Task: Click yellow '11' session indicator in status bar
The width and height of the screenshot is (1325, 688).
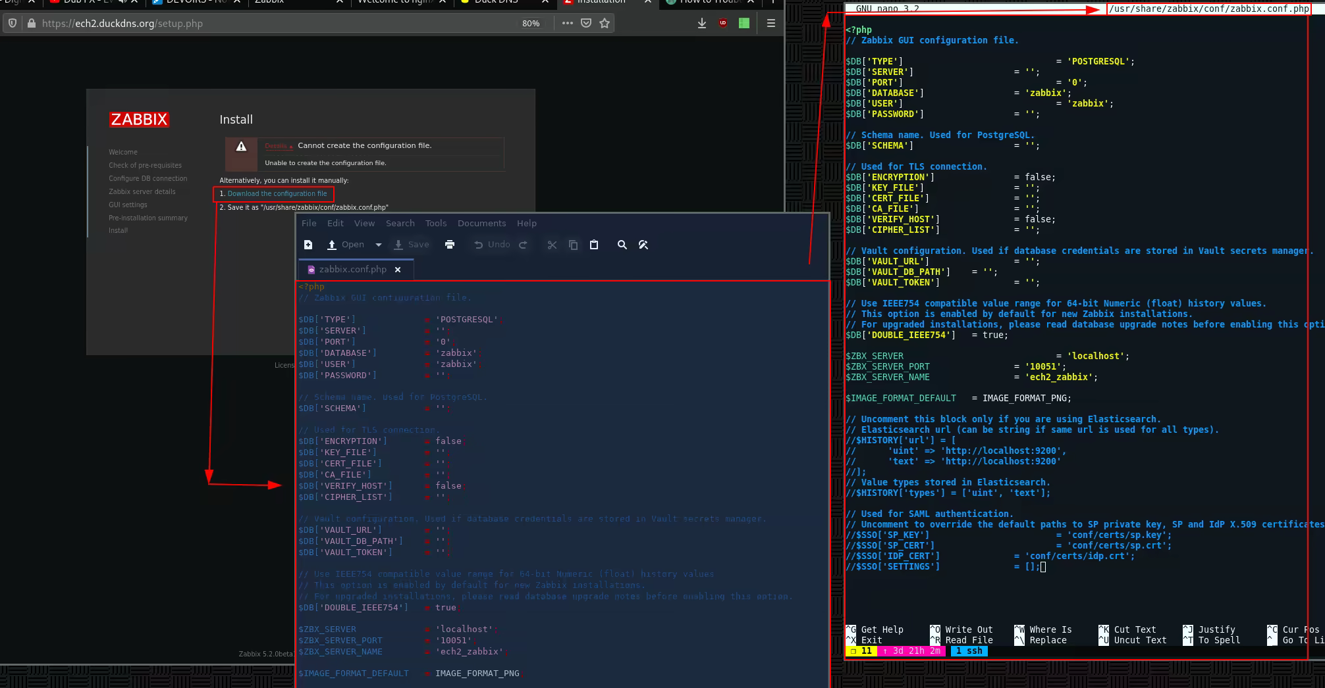Action: pyautogui.click(x=861, y=651)
